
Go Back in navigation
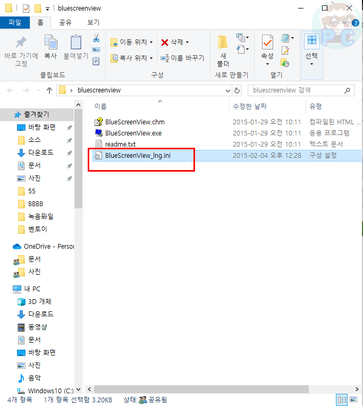(10, 90)
